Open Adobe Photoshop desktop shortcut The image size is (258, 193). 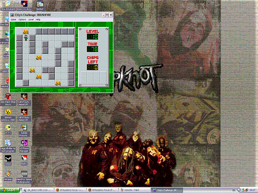pyautogui.click(x=24, y=128)
